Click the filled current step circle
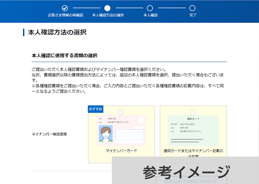The width and height of the screenshot is (259, 184). (107, 8)
